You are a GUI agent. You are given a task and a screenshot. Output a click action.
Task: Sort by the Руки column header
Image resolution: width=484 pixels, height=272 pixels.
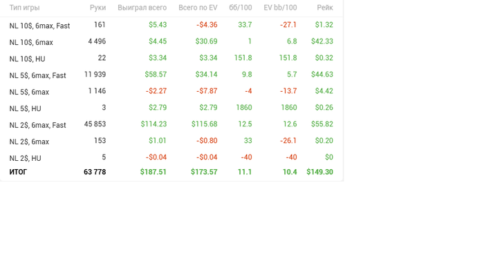[98, 8]
